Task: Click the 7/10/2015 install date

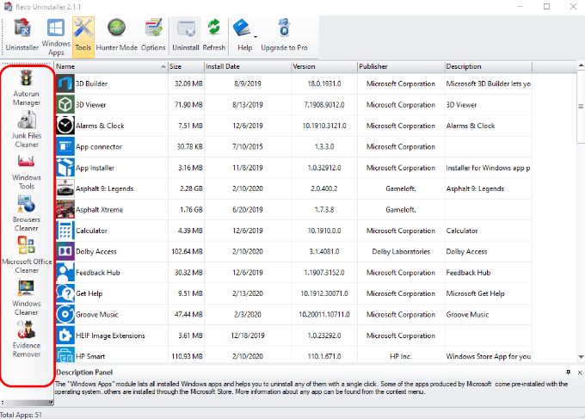Action: pyautogui.click(x=248, y=146)
